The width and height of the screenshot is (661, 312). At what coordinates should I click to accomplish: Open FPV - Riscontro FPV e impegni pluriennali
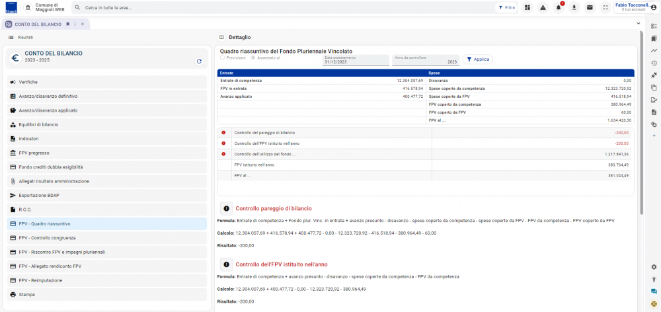coord(106,252)
